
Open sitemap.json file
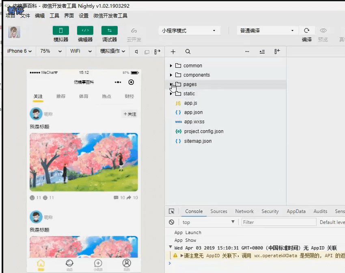point(198,141)
